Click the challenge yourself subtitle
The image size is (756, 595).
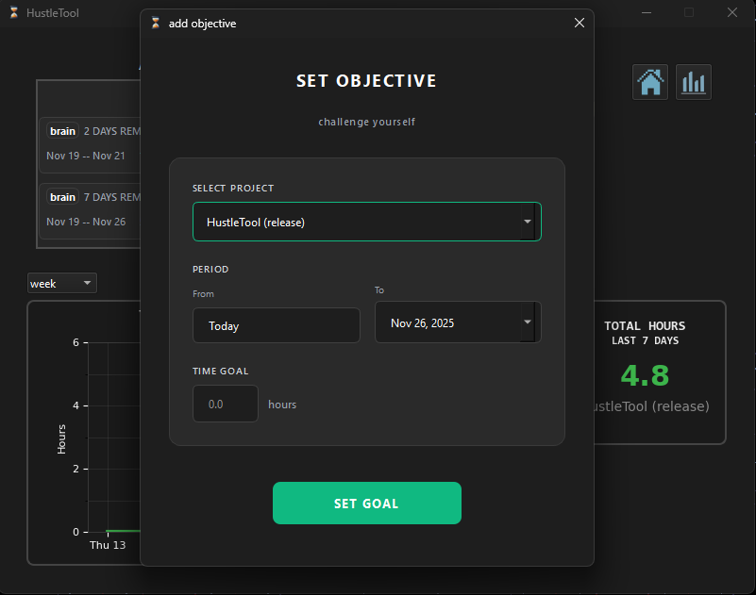(x=366, y=122)
